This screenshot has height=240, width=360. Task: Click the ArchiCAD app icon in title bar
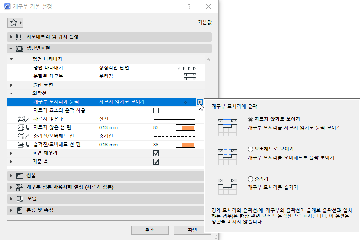pos(7,6)
